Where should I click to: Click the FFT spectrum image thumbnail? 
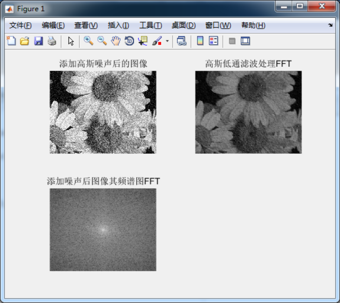(x=103, y=229)
